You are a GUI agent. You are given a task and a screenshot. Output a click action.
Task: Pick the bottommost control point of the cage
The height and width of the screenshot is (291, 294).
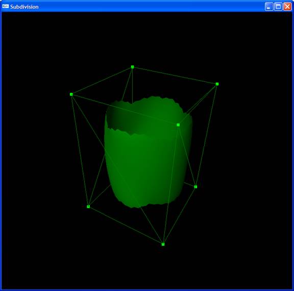tap(163, 245)
